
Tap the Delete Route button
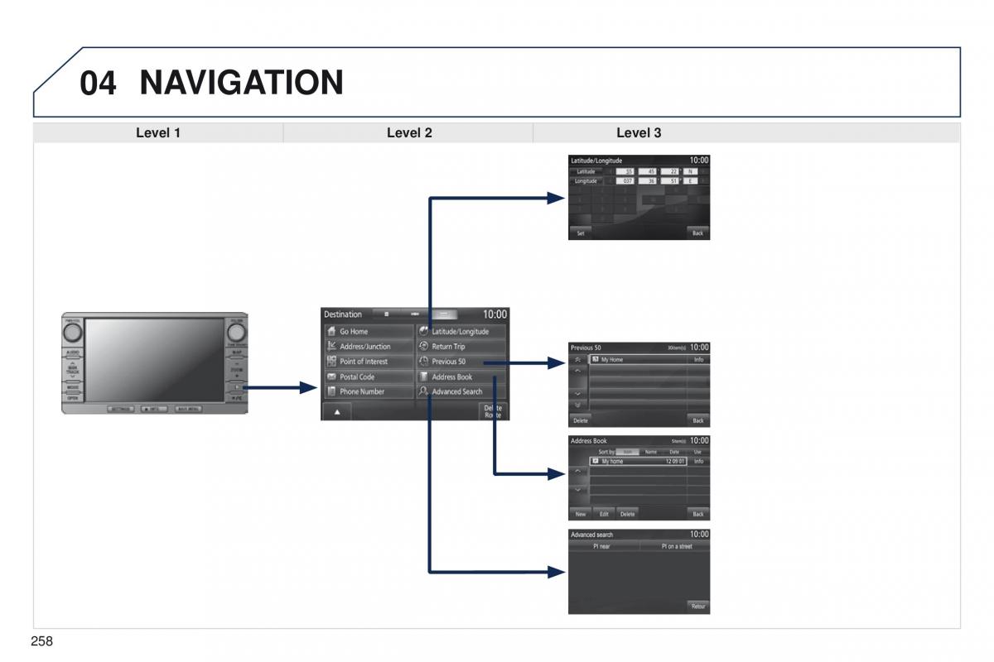coord(493,411)
